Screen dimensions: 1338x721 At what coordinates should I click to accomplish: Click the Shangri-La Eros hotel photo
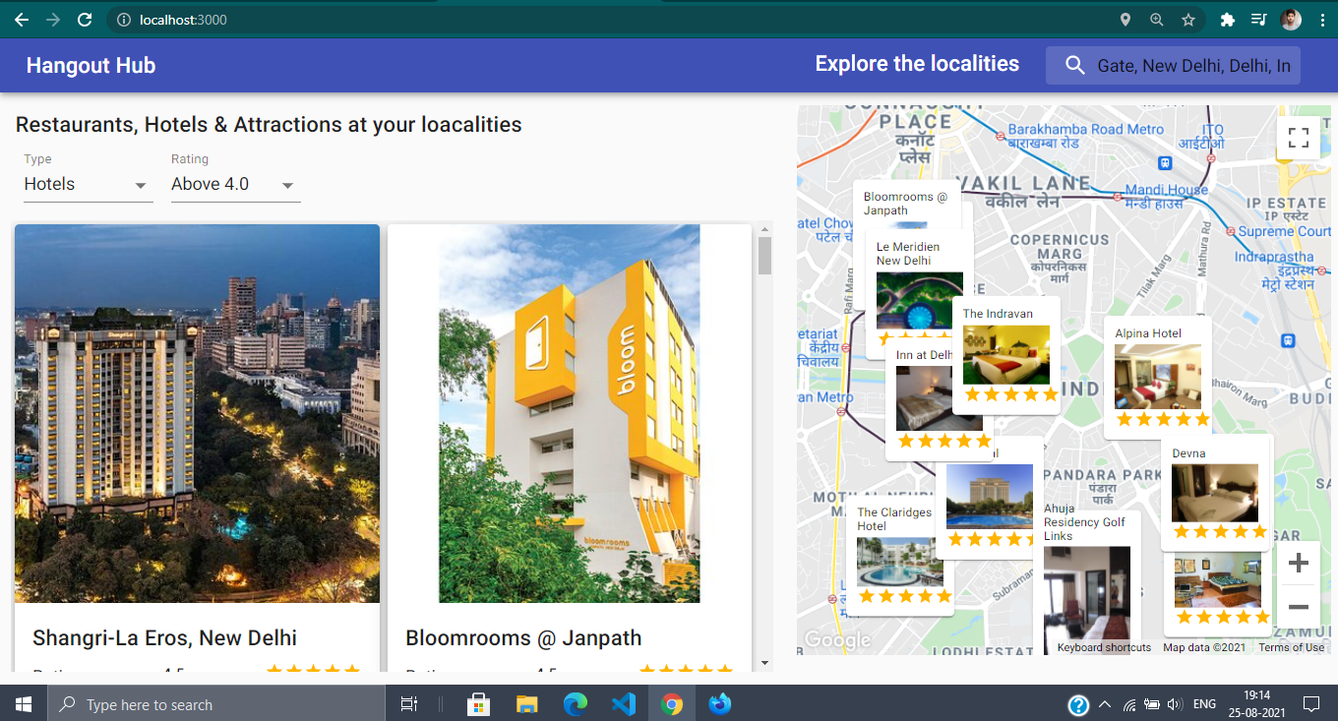197,413
